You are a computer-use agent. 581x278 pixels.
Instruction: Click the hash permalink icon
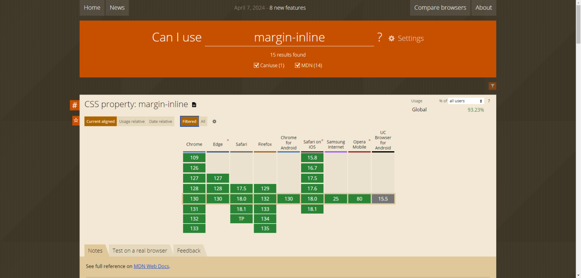[75, 105]
